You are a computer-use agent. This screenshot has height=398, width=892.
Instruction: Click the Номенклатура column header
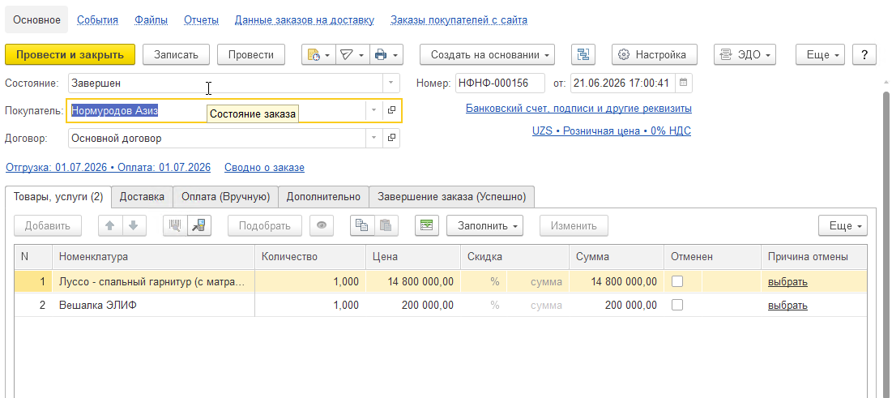(154, 257)
